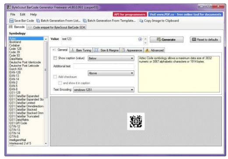Click the Bars Tuning tab icon

point(73,50)
